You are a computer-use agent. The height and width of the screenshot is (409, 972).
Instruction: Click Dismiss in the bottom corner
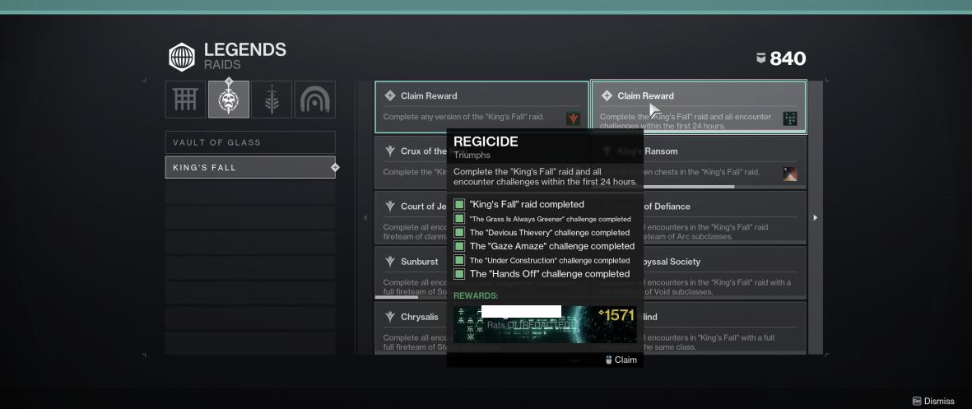pos(933,401)
